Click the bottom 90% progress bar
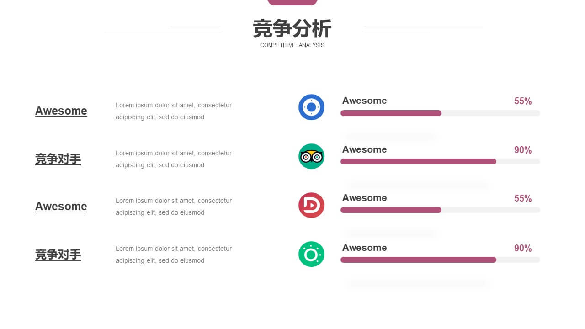Image resolution: width=585 pixels, height=329 pixels. pos(440,260)
